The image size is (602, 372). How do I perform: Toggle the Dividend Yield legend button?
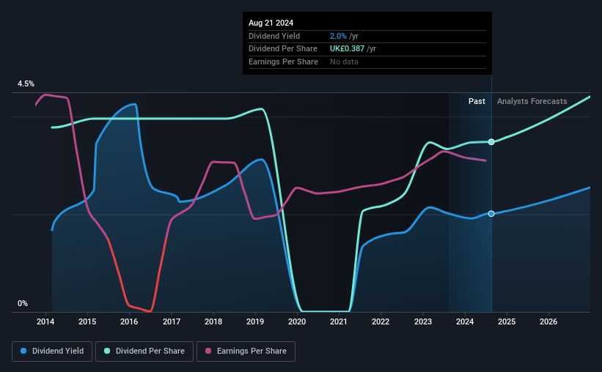pos(52,351)
